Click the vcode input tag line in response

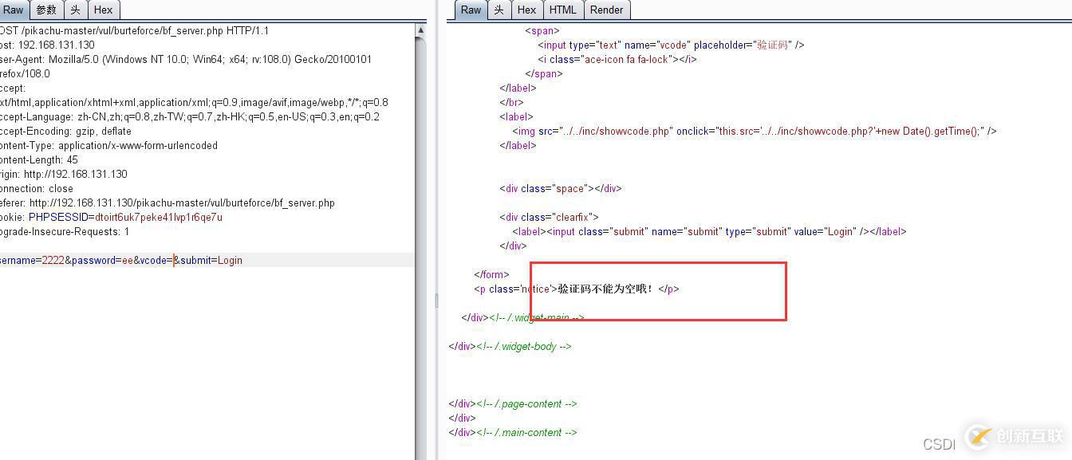671,45
